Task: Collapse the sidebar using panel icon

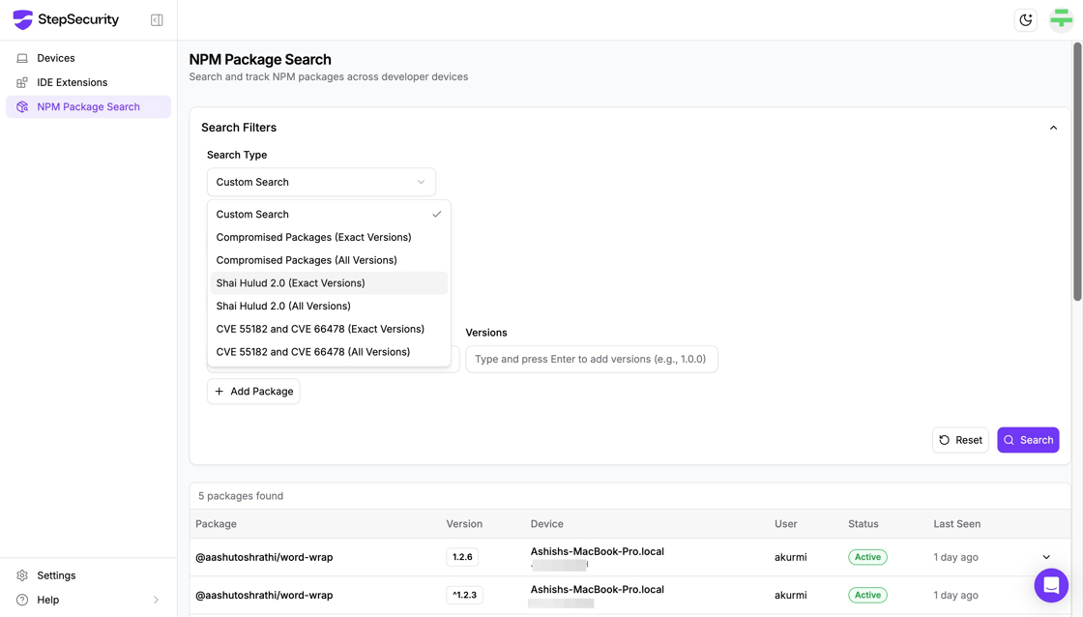Action: click(x=157, y=20)
